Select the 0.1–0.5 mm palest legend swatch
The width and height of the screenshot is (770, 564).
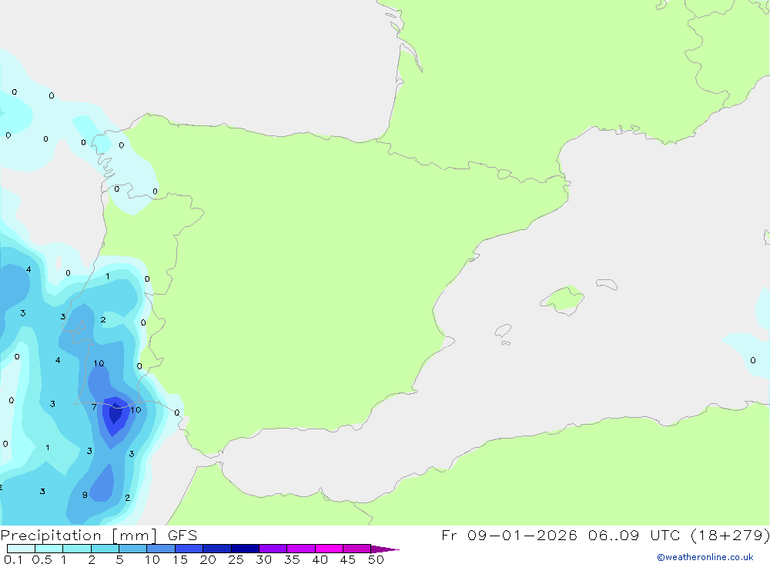tap(21, 549)
